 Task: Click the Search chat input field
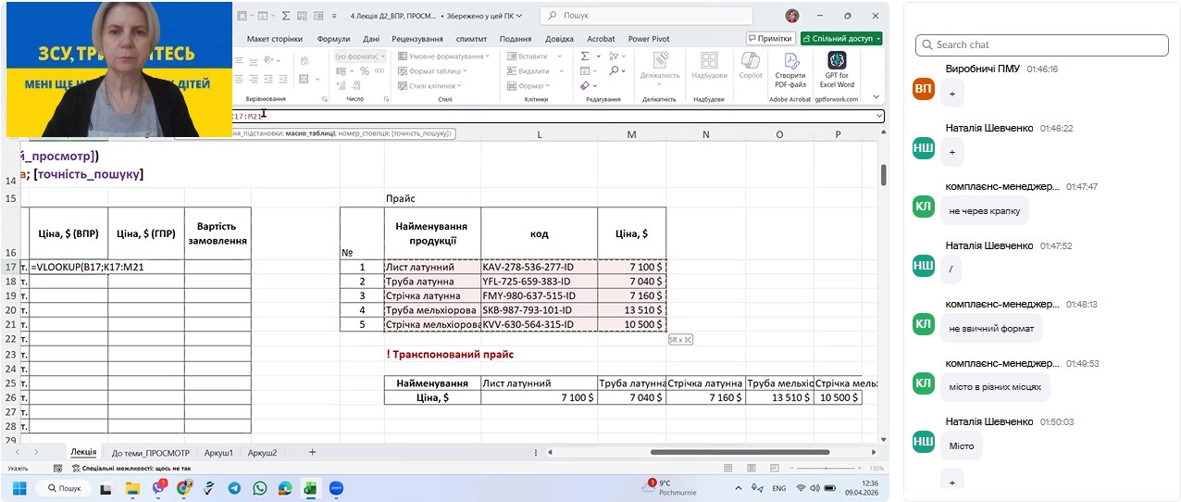click(x=1041, y=44)
